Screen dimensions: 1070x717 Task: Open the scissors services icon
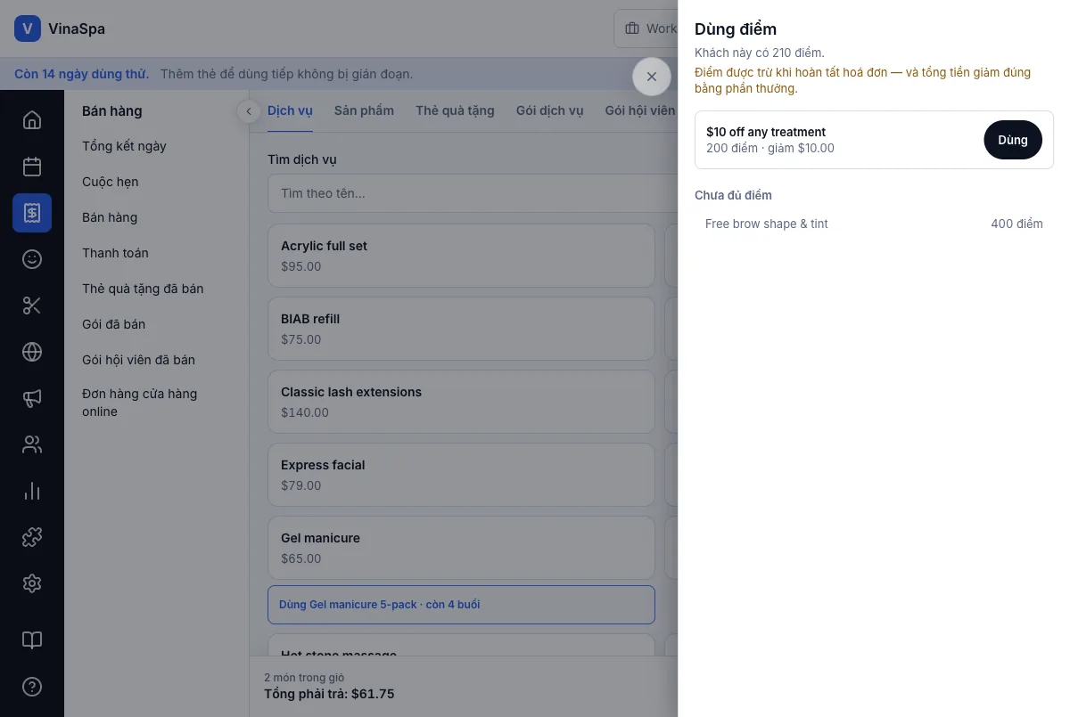[x=32, y=306]
